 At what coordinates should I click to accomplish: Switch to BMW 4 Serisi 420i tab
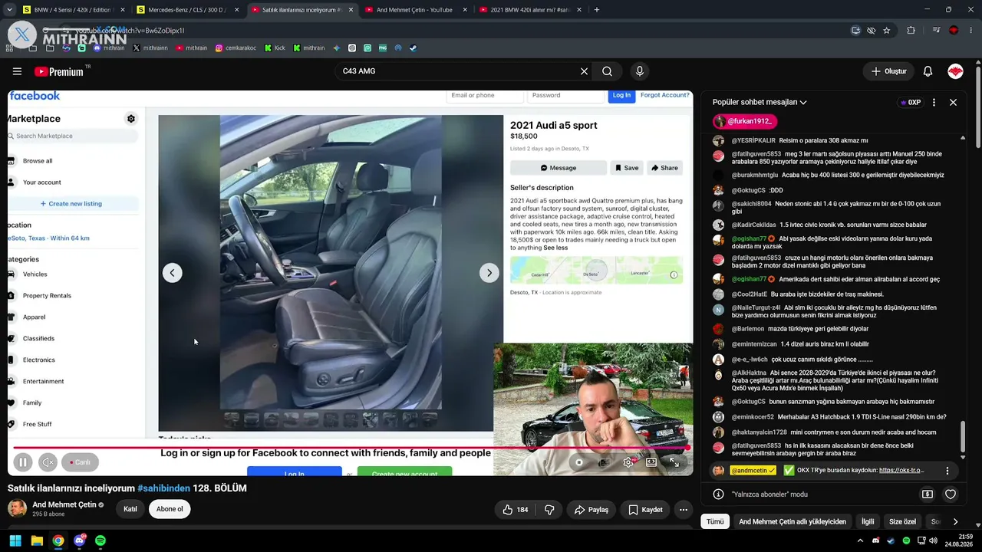72,10
